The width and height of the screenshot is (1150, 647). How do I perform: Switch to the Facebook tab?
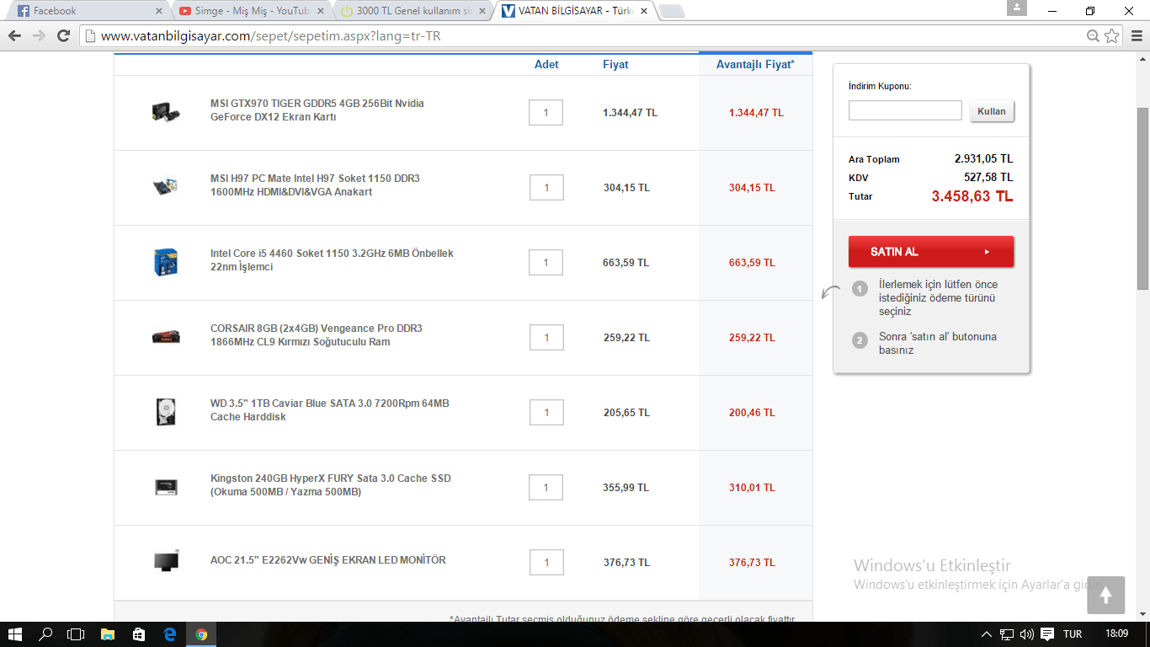click(88, 11)
